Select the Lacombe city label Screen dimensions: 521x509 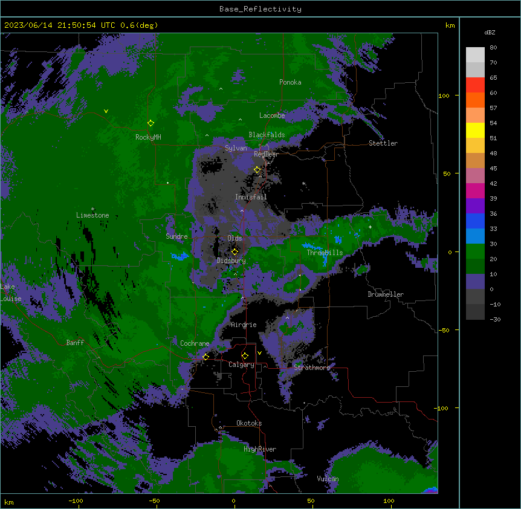pos(272,115)
